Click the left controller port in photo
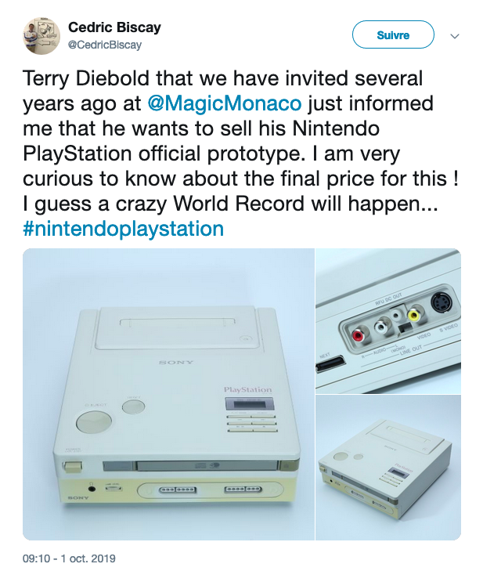The height and width of the screenshot is (571, 483). (x=178, y=490)
